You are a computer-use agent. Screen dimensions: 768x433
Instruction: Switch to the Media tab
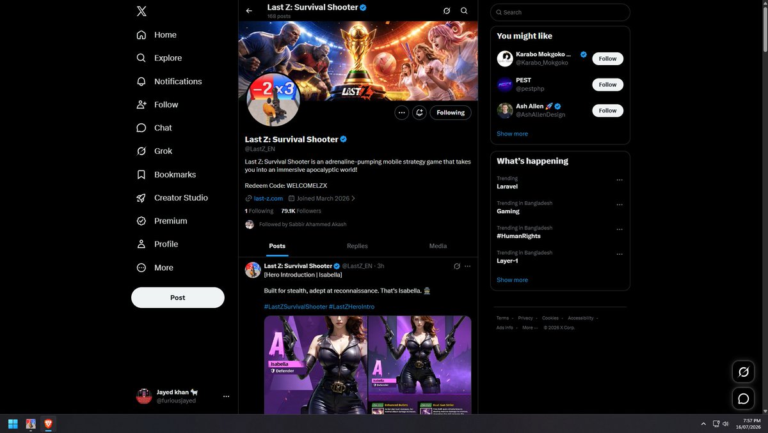coord(438,246)
